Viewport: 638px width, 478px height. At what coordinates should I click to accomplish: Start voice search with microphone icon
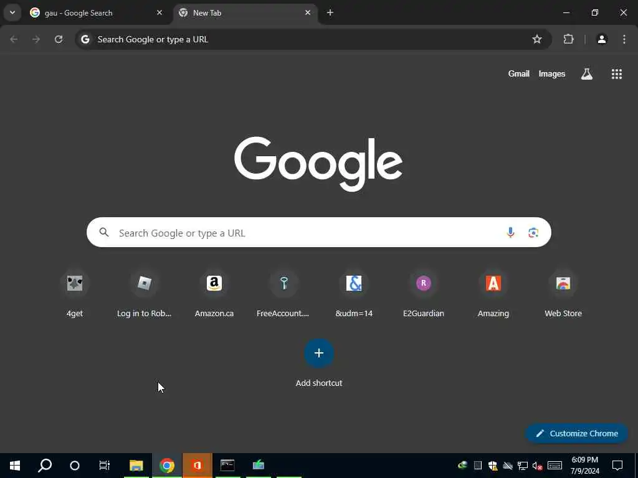coord(510,233)
